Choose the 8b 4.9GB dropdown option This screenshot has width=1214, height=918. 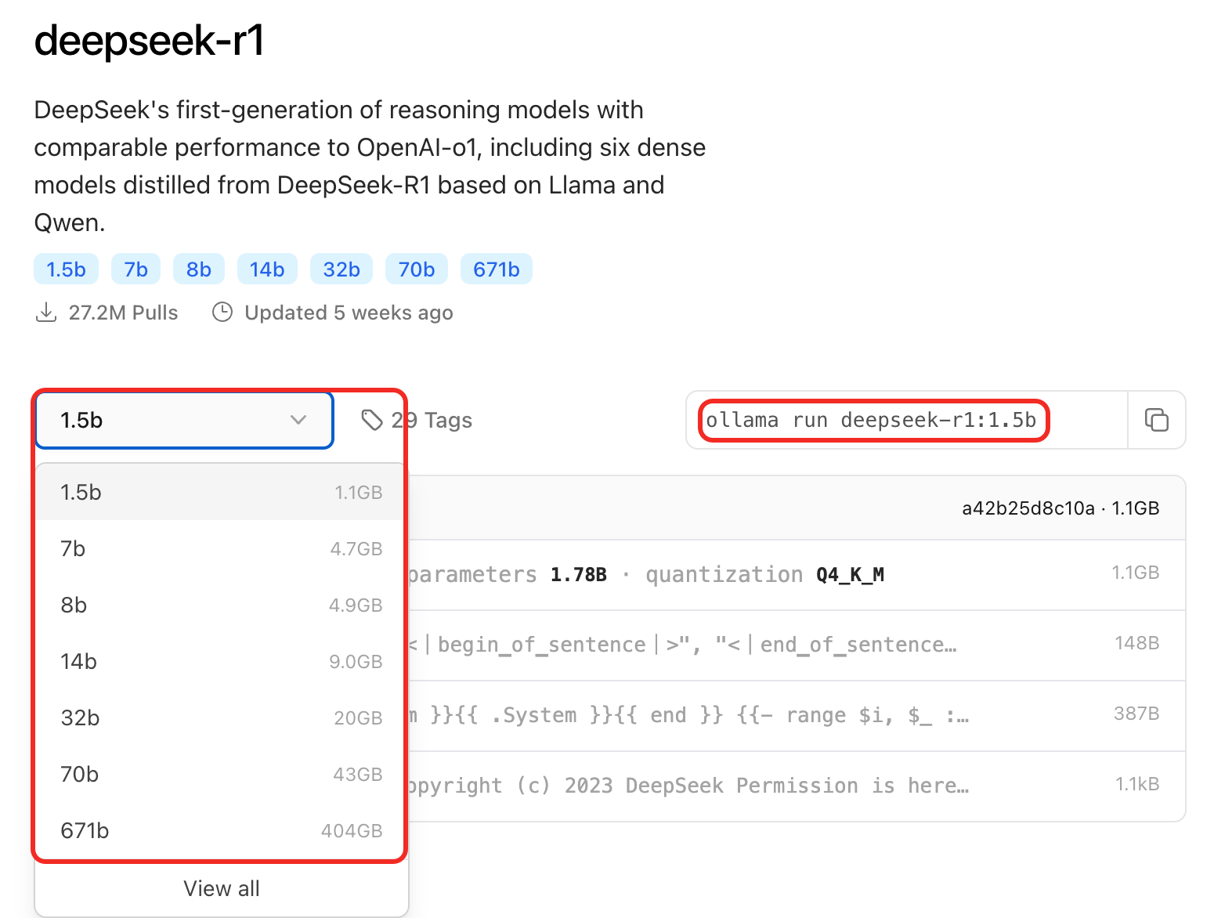click(221, 605)
